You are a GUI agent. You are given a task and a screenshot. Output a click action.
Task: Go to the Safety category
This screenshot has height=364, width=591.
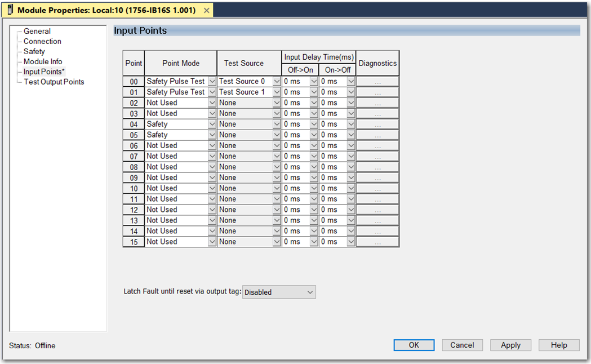(34, 51)
